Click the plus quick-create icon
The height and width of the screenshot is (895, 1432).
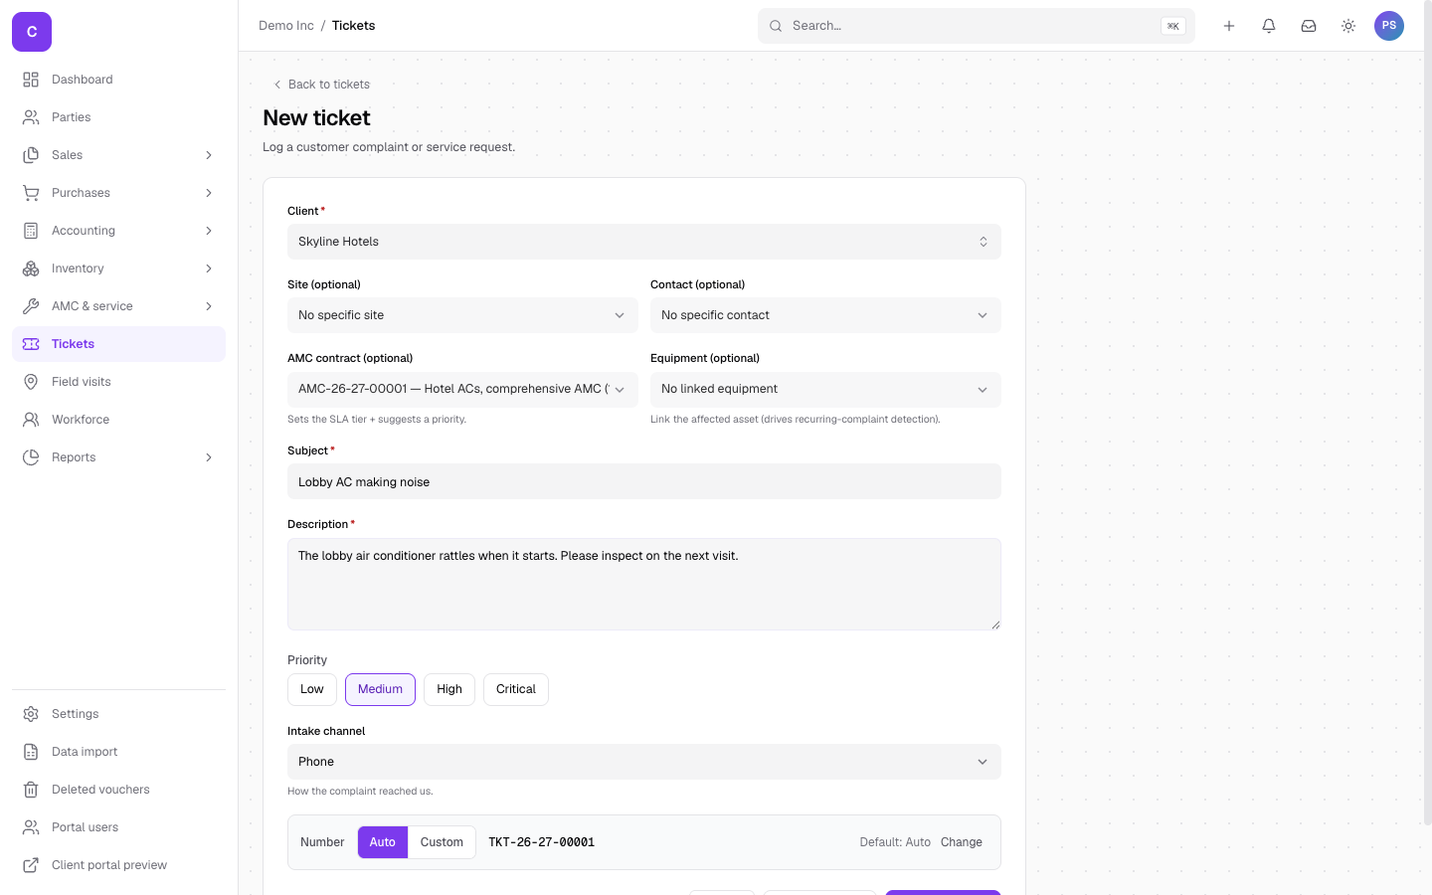point(1229,26)
